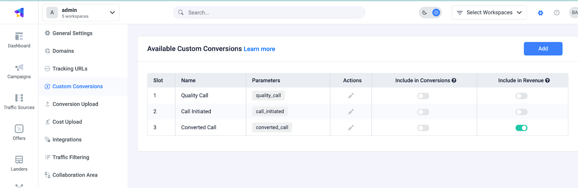Click the app logo icon
578x188 pixels.
(x=19, y=13)
